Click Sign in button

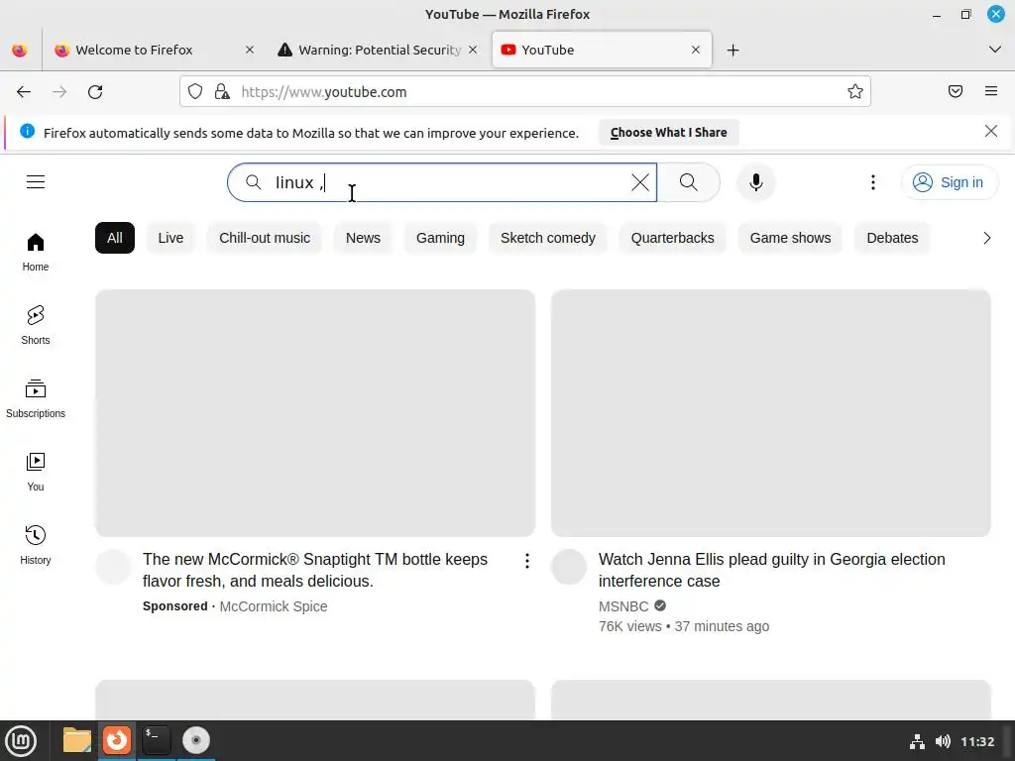949,182
